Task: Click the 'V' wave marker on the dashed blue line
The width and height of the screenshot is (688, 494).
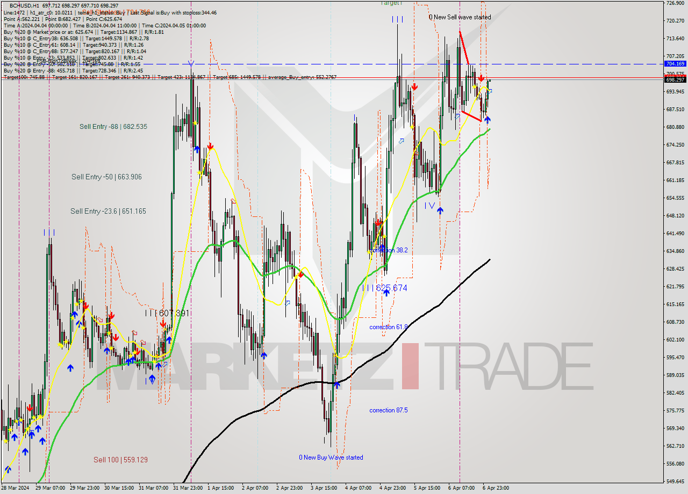Action: 191,63
